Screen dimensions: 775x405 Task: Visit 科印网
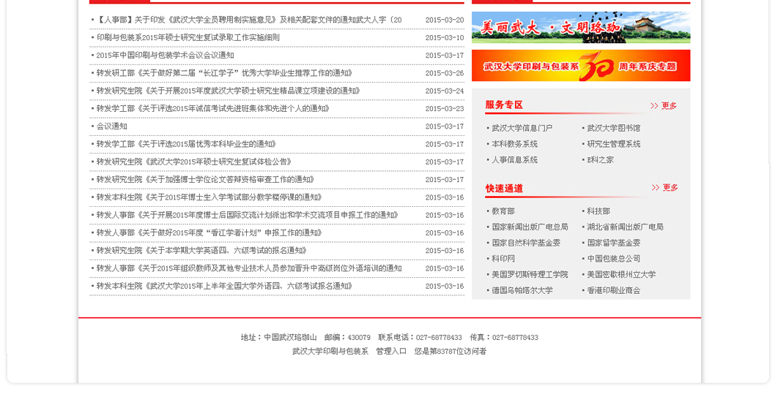pyautogui.click(x=503, y=259)
